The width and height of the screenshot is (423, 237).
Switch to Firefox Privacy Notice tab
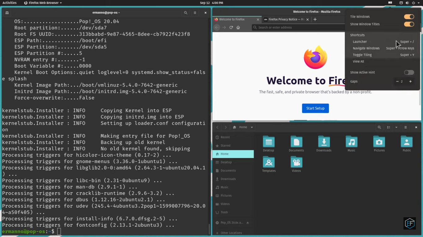coord(286,19)
